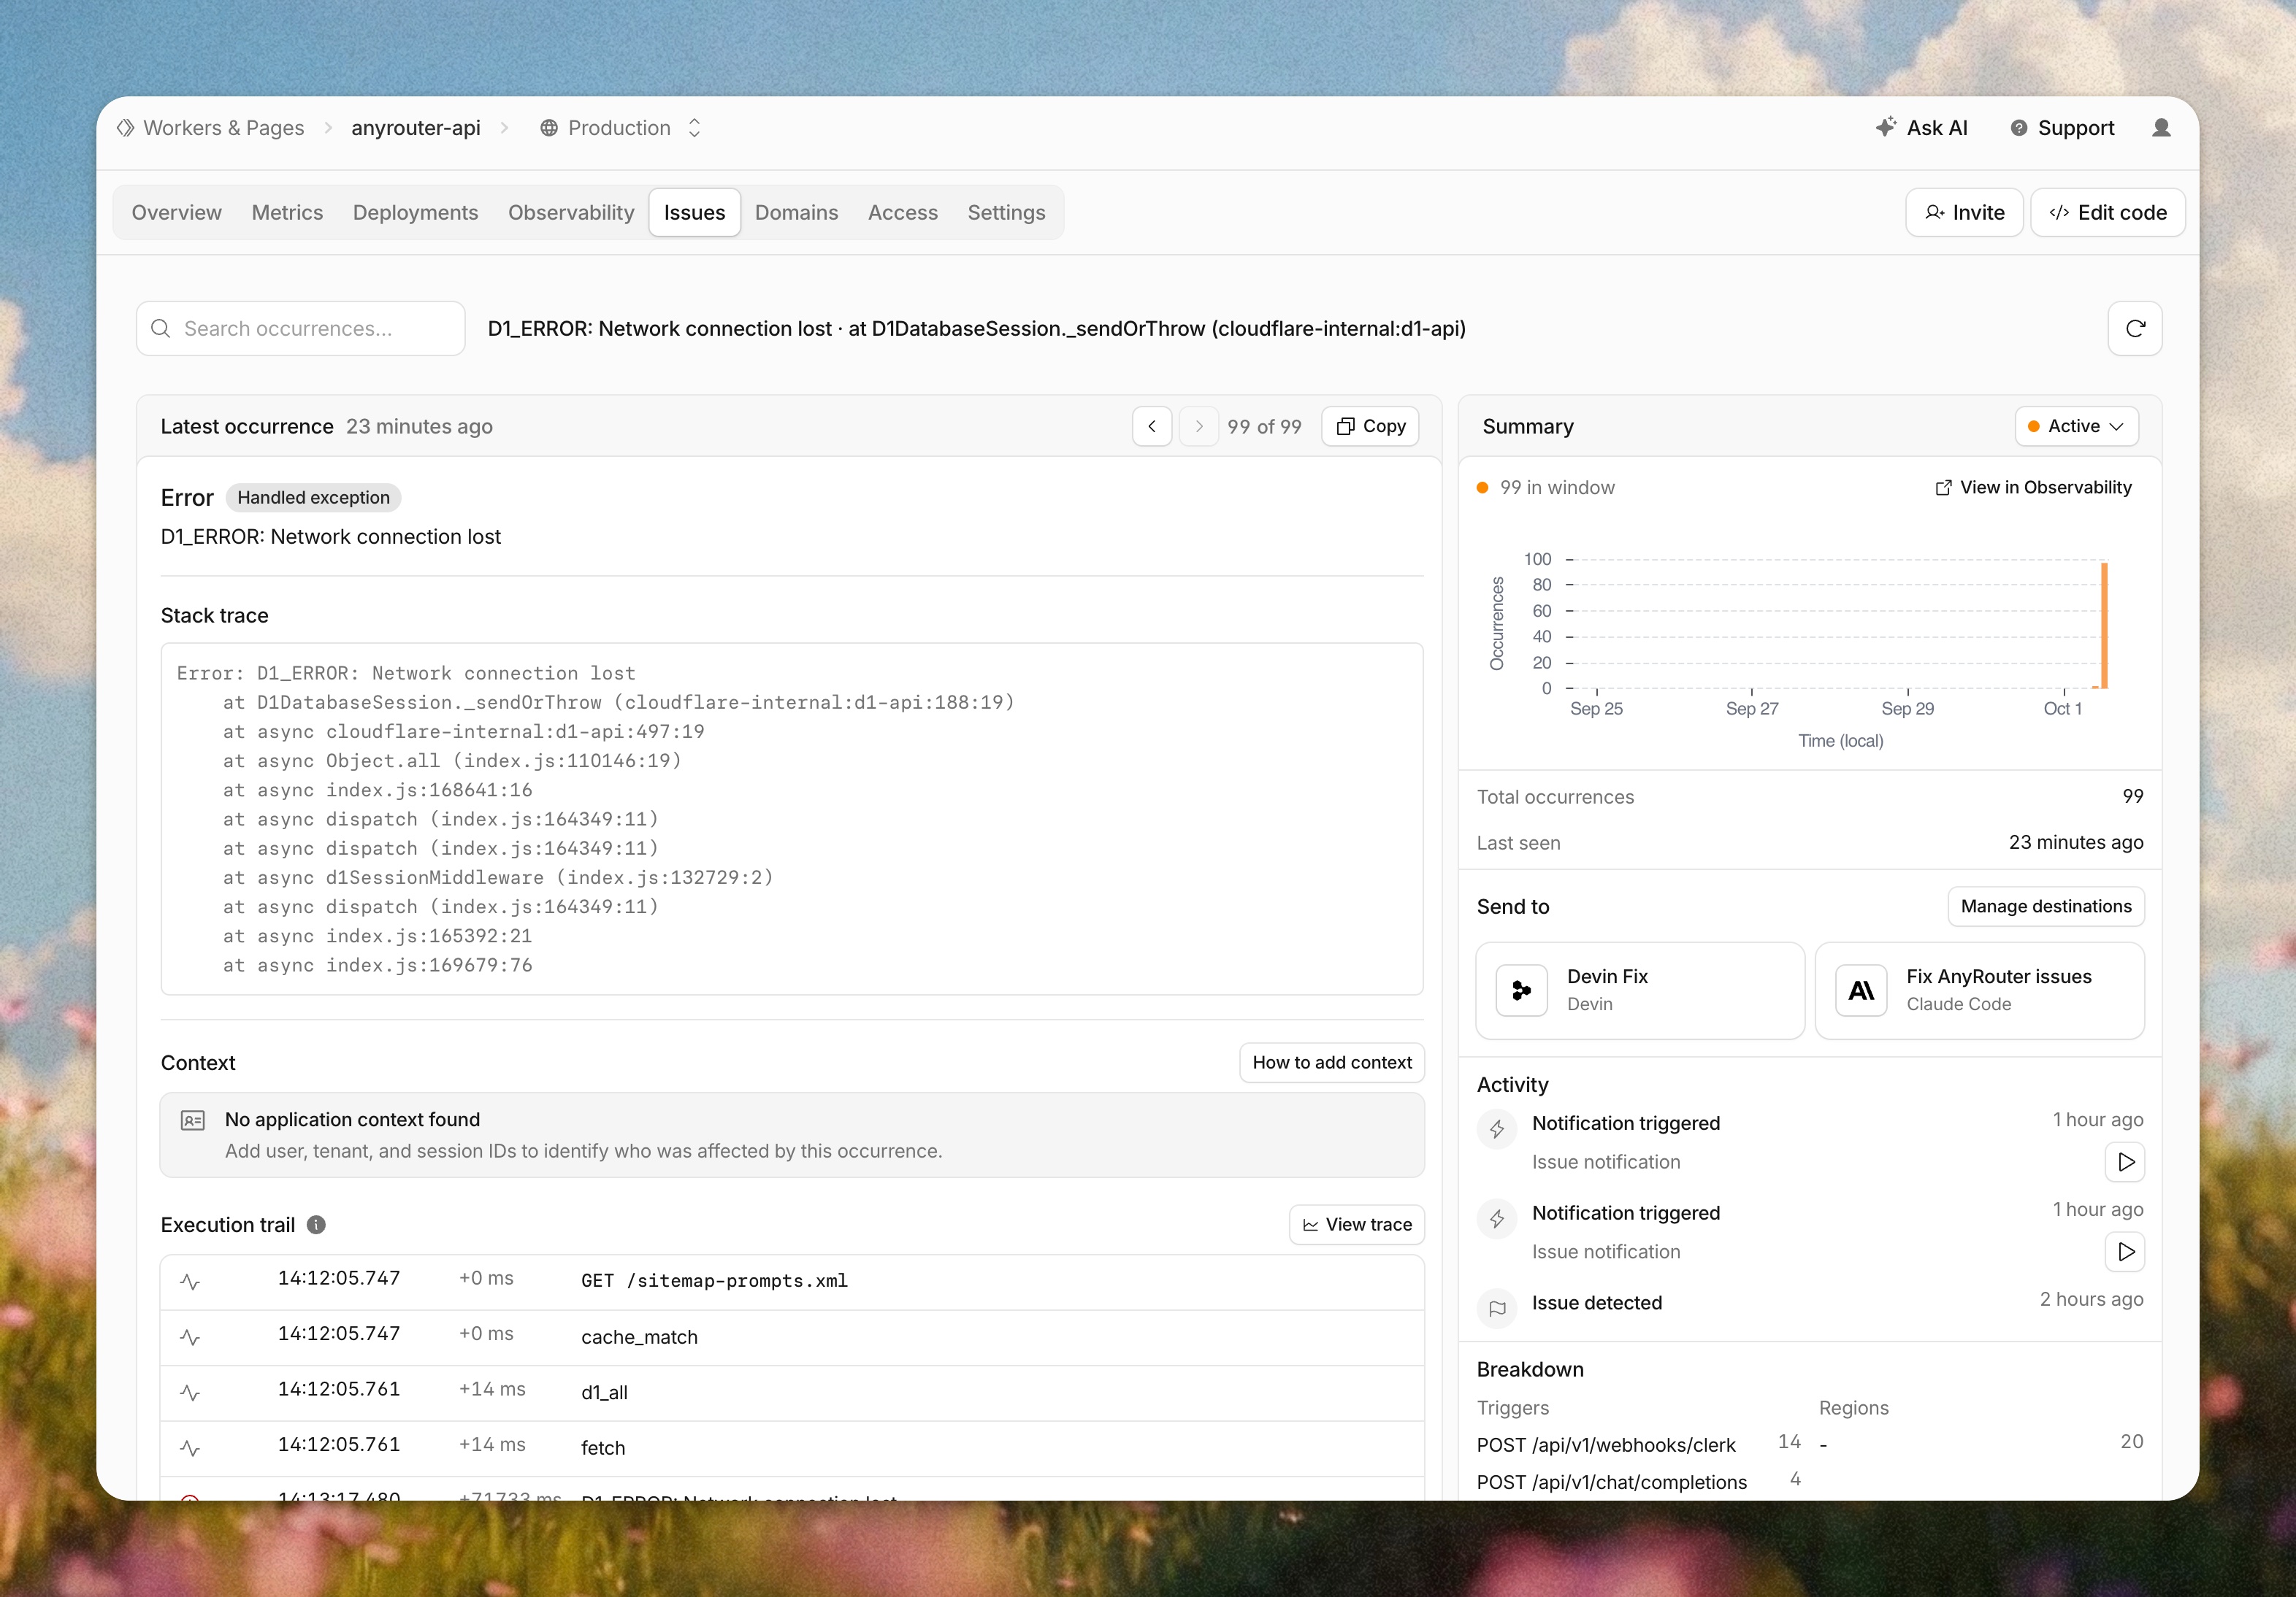Click the next occurrence arrow
The width and height of the screenshot is (2296, 1597).
(x=1198, y=427)
